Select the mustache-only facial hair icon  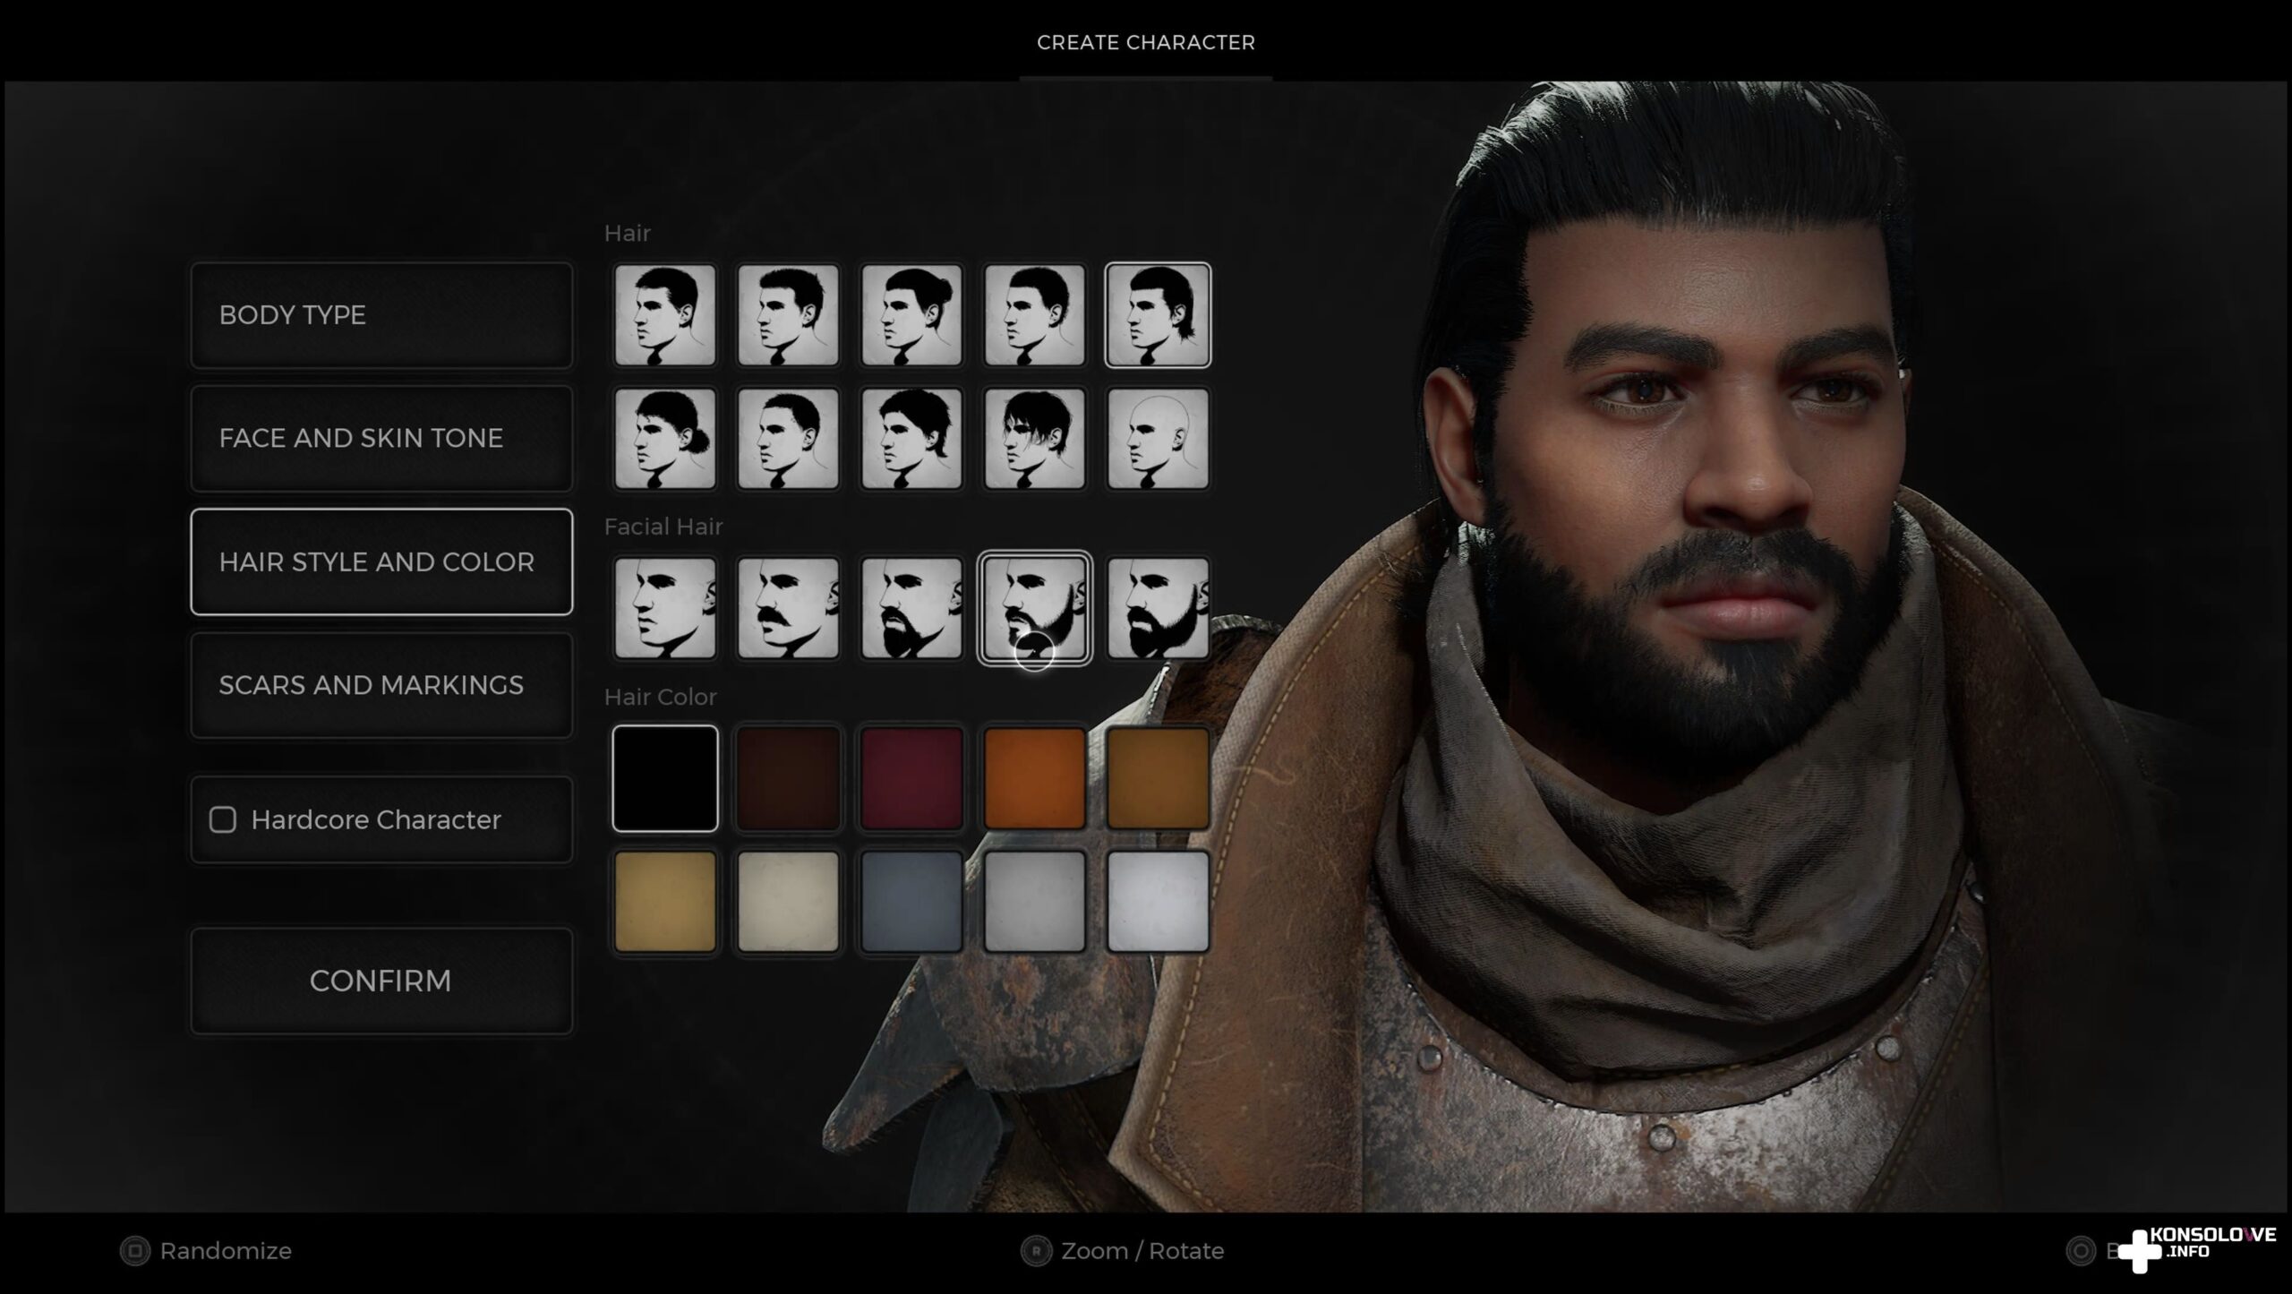pos(788,608)
